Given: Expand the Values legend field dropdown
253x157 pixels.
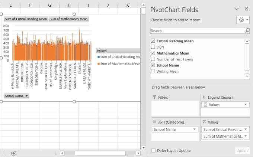Looking at the screenshot, I should [245, 105].
